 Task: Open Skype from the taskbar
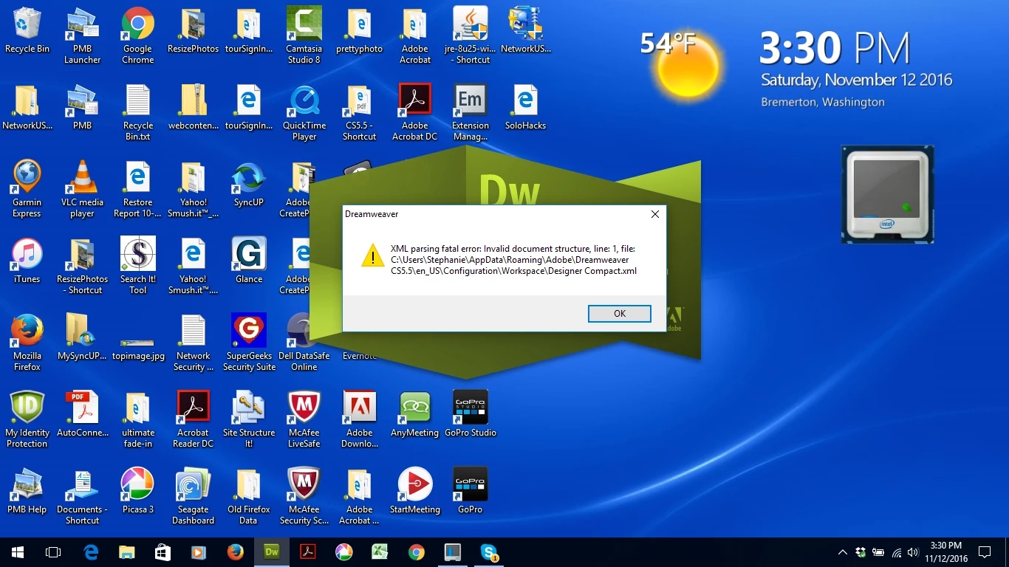point(488,552)
